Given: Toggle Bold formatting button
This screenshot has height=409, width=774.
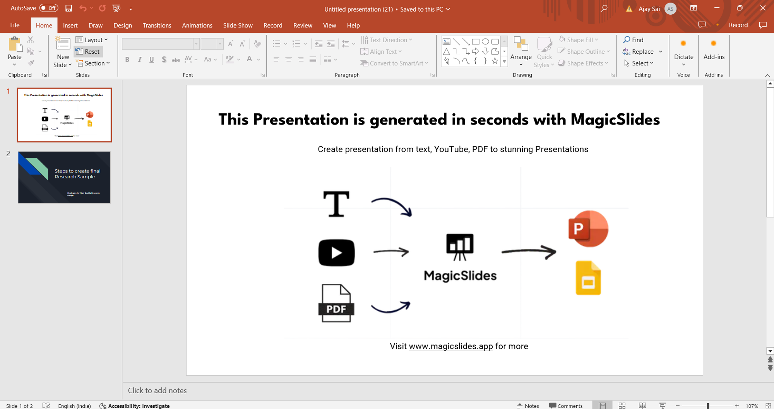Looking at the screenshot, I should tap(127, 60).
